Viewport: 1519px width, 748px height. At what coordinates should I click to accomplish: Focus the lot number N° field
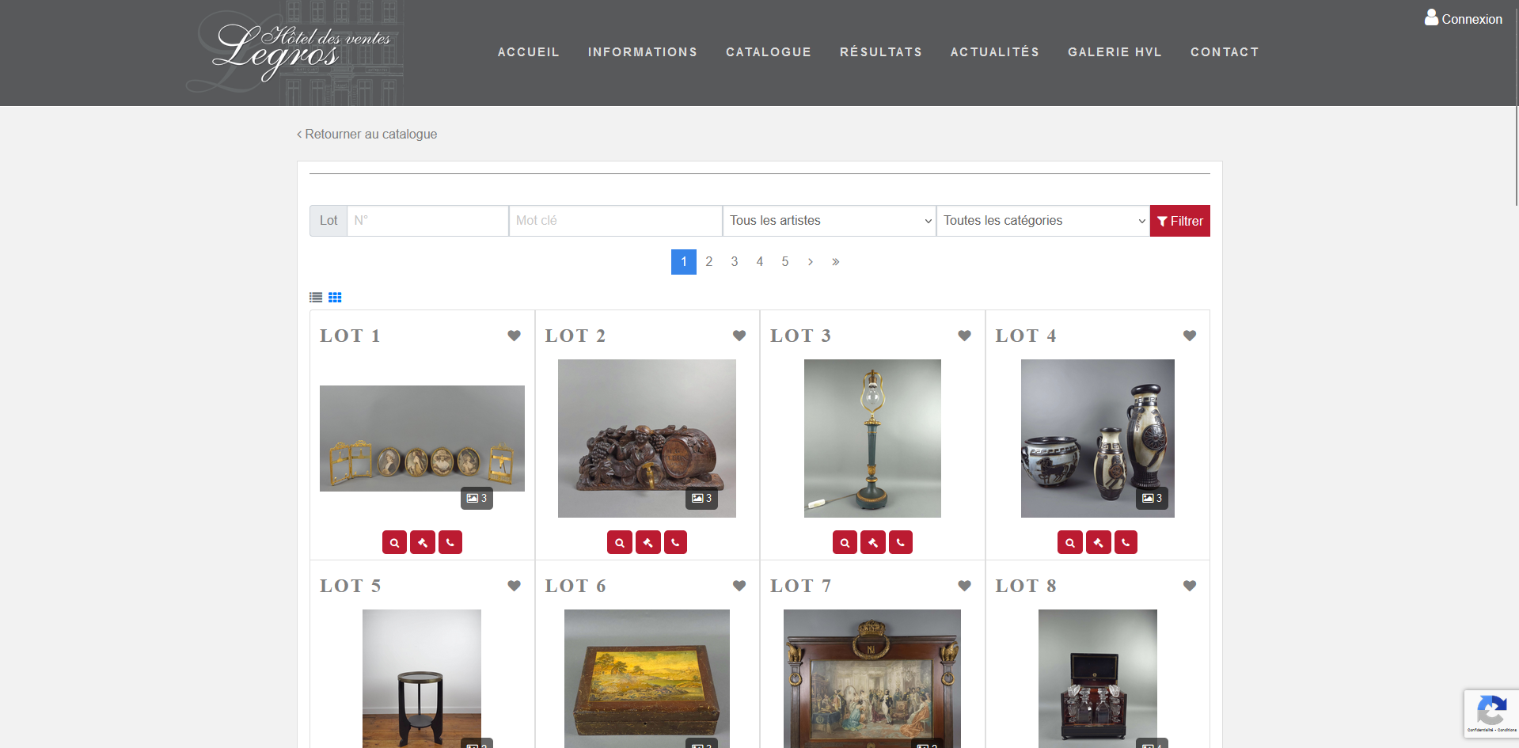point(427,221)
